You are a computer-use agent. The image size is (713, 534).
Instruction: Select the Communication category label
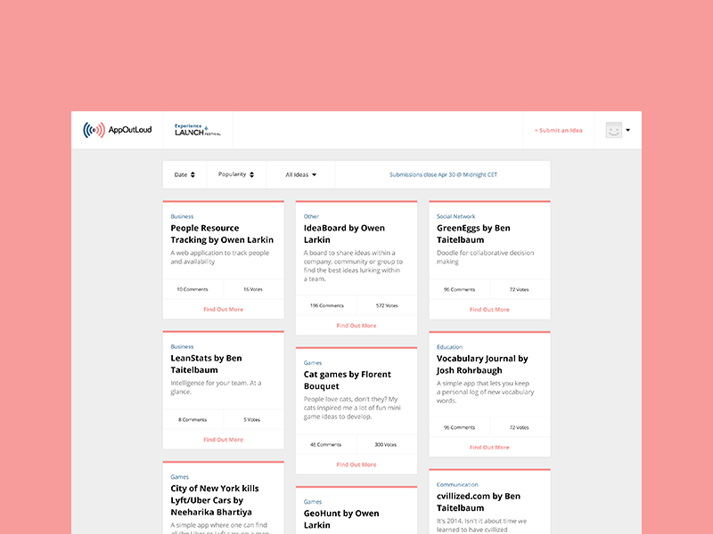(457, 484)
